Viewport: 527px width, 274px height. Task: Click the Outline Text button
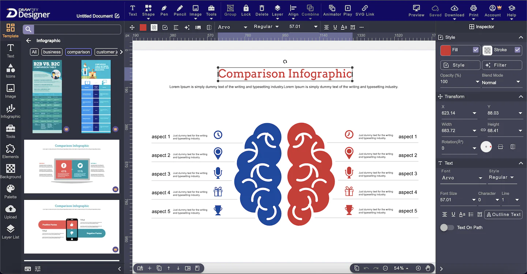[x=503, y=214]
